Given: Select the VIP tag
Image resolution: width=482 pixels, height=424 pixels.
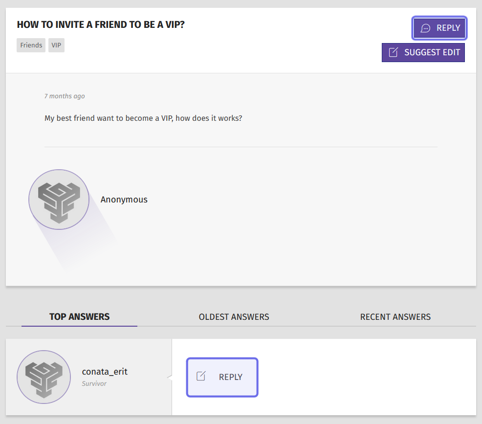Looking at the screenshot, I should (x=56, y=45).
